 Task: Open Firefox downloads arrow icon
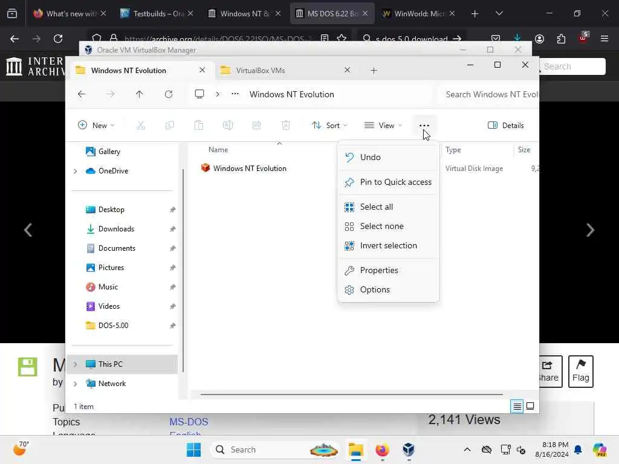(x=517, y=38)
